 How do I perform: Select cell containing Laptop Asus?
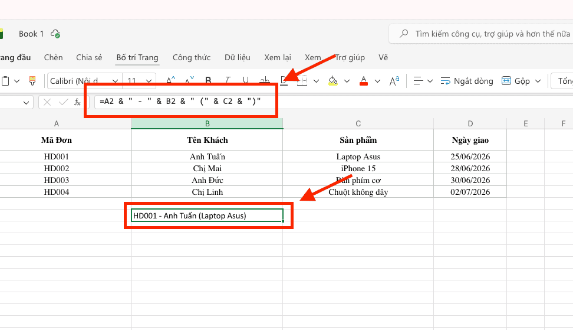click(358, 156)
